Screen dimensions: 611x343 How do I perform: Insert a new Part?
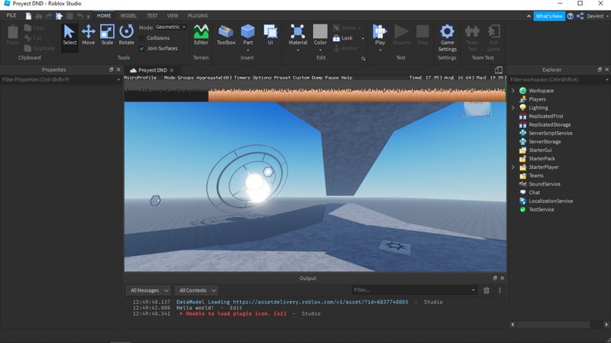[x=247, y=34]
